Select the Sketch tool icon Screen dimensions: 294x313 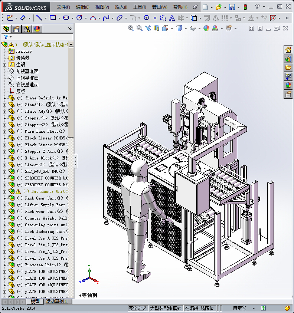(10, 18)
